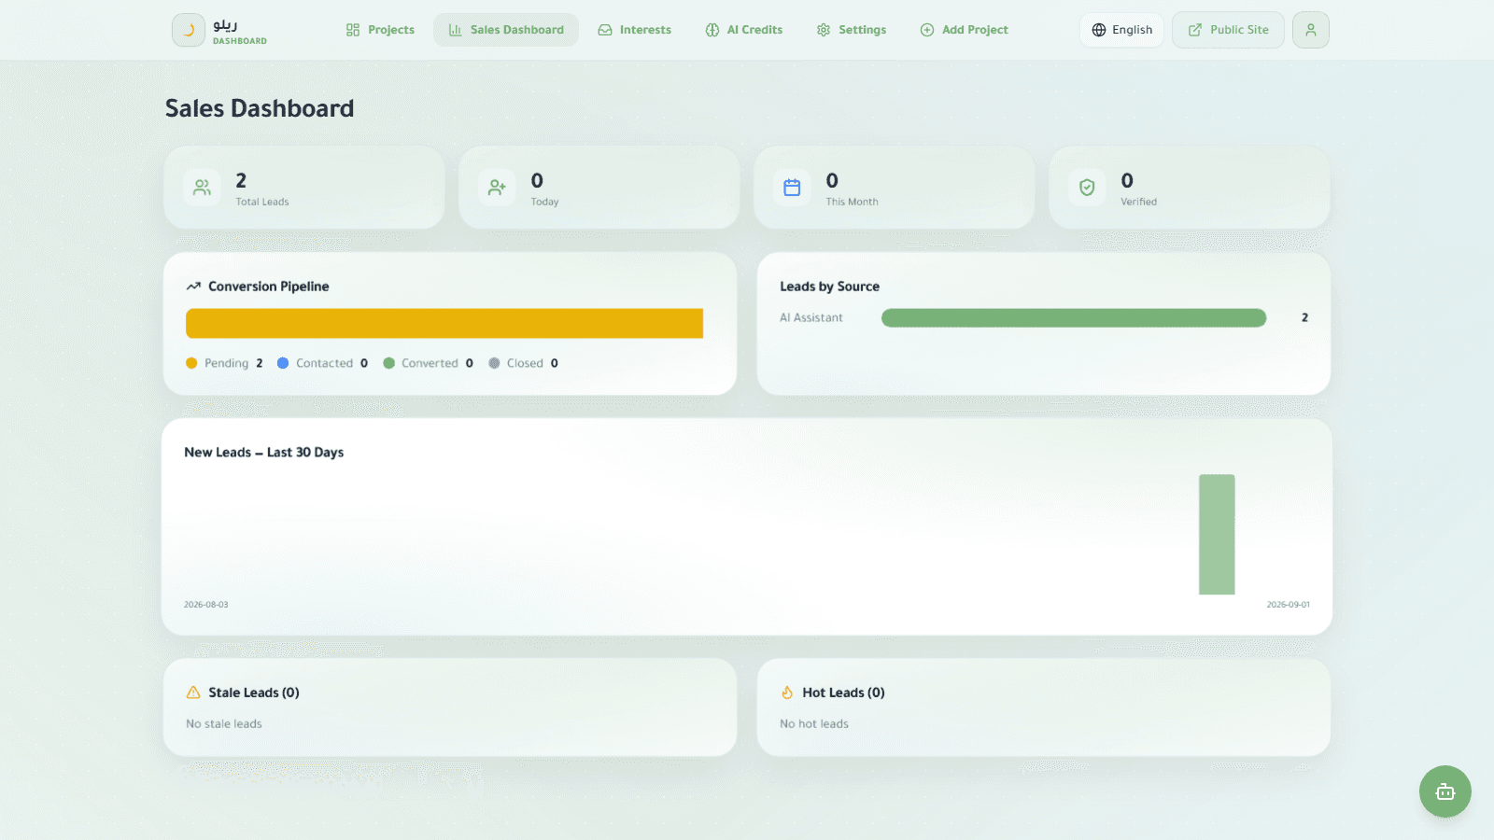The height and width of the screenshot is (840, 1494).
Task: Go to AI Credits
Action: (x=744, y=30)
